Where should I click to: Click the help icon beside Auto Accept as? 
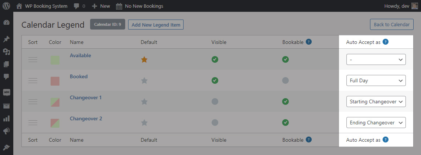(x=386, y=42)
